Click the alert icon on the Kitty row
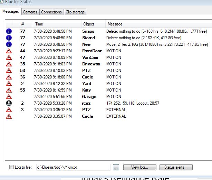This screenshot has height=180, width=212. click(9, 90)
